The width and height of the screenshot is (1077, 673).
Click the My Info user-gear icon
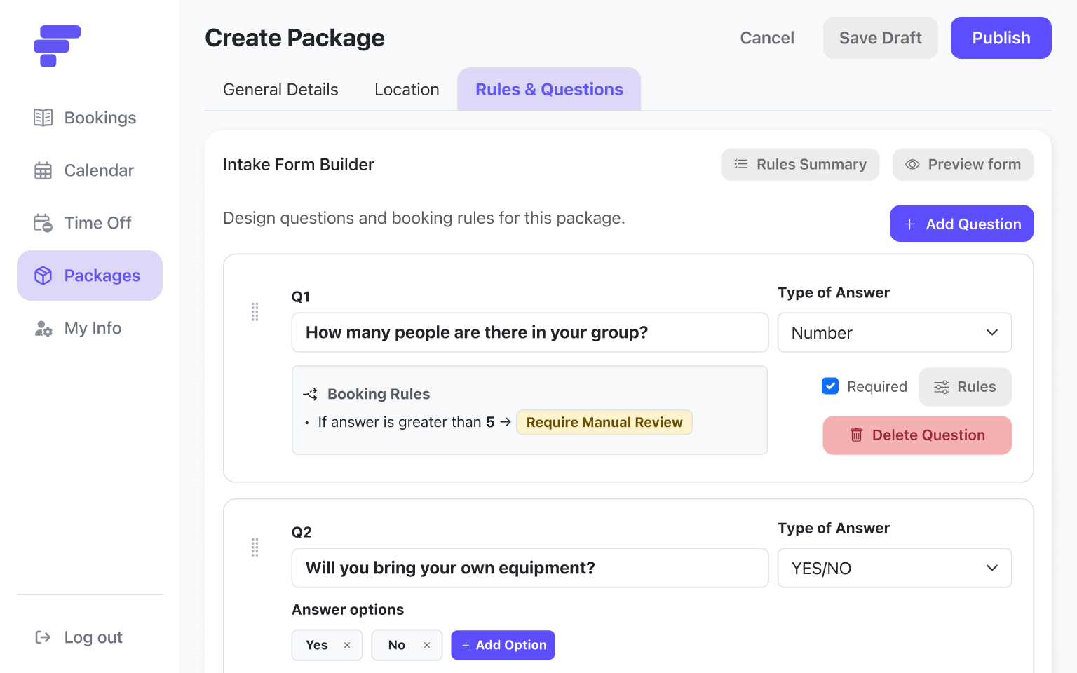43,328
